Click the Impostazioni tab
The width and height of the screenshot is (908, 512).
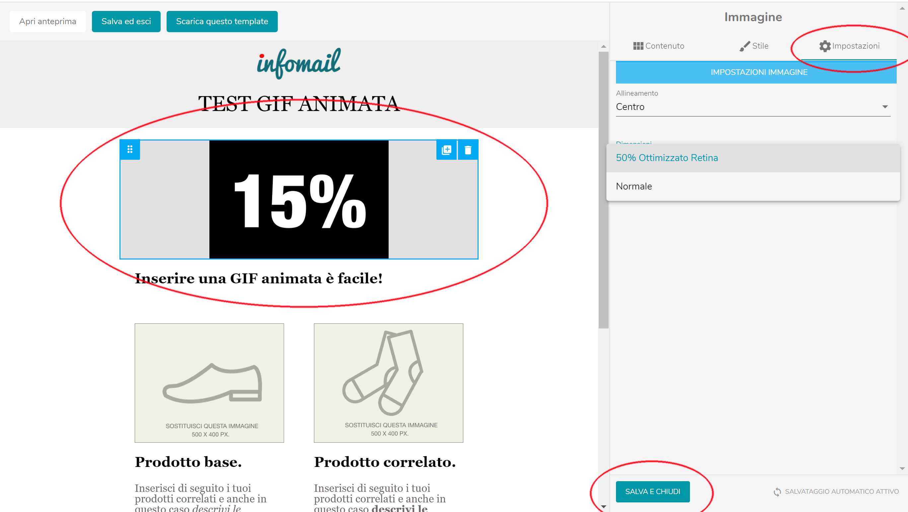[x=850, y=45]
